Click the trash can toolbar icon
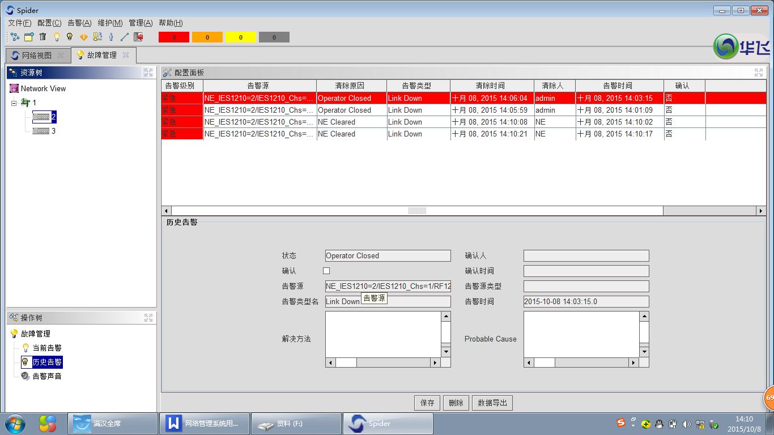774x435 pixels. click(42, 37)
